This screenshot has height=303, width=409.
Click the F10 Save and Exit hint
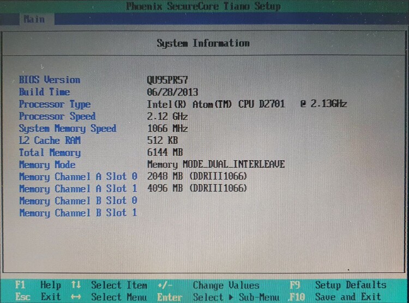(x=335, y=297)
